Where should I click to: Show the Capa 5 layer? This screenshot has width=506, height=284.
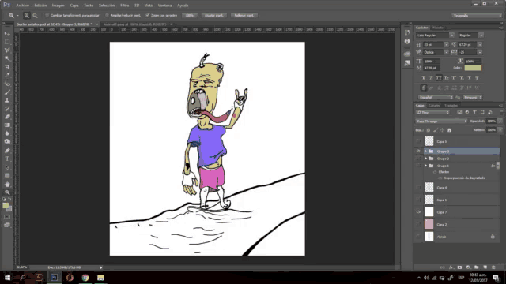tap(418, 141)
